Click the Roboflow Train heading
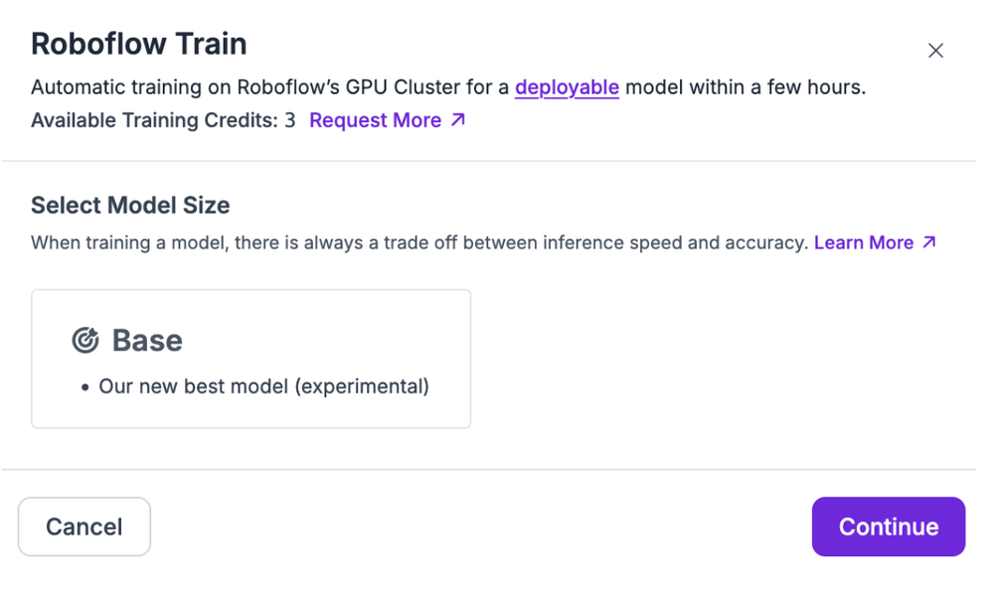Viewport: 994px width, 603px height. [x=139, y=44]
